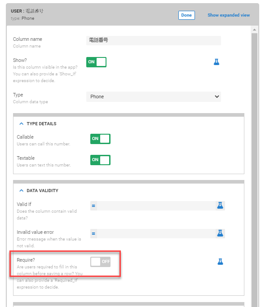Viewport: 261px width, 307px height.
Task: Click the Done button
Action: pos(186,15)
